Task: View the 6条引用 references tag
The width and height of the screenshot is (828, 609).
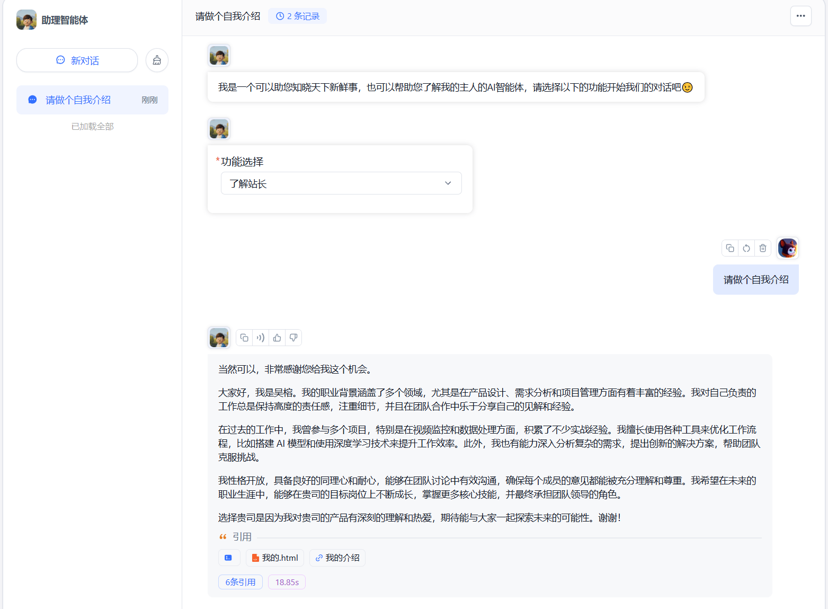Action: click(241, 582)
